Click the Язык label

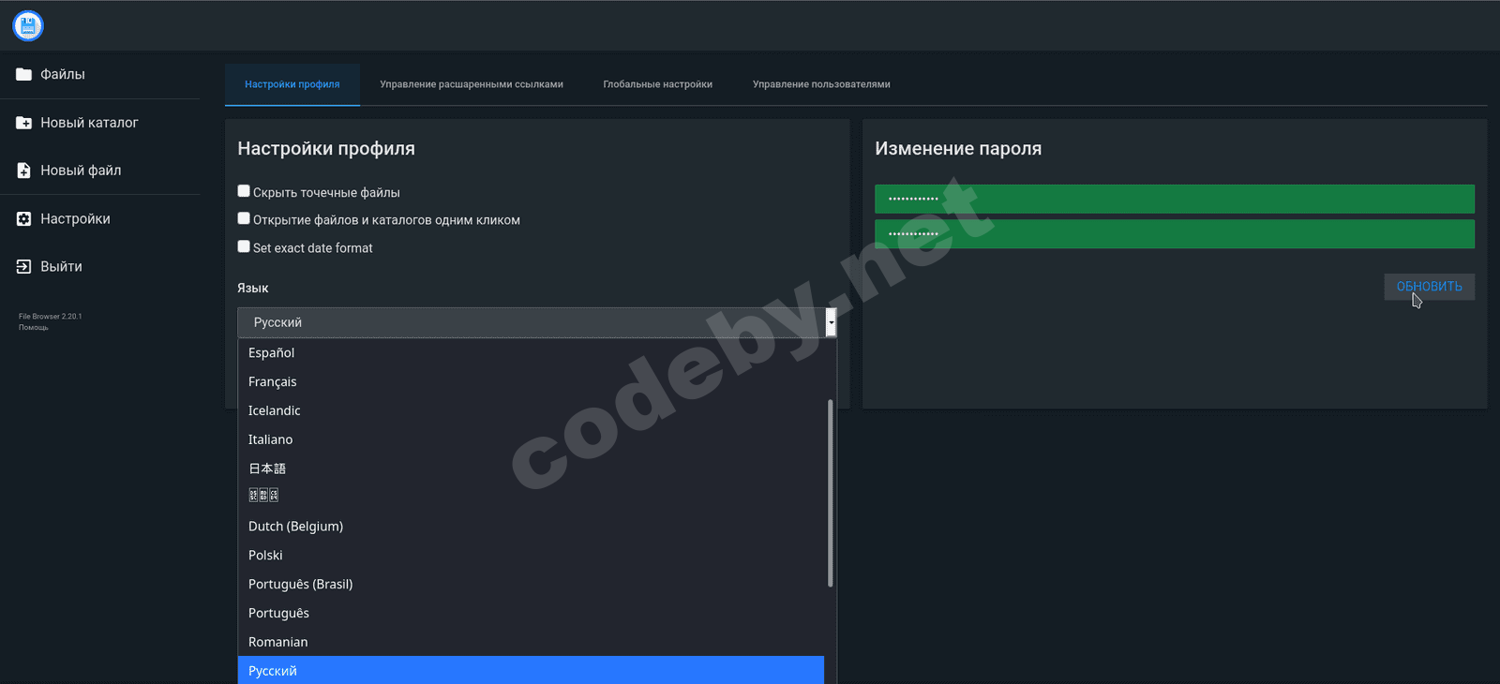coord(253,289)
